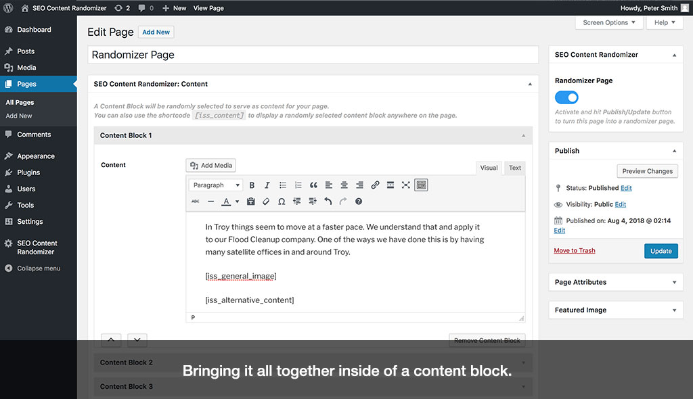Click the Update button to publish changes
The image size is (693, 399).
coord(660,251)
